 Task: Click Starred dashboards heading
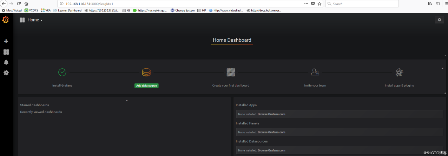click(34, 105)
